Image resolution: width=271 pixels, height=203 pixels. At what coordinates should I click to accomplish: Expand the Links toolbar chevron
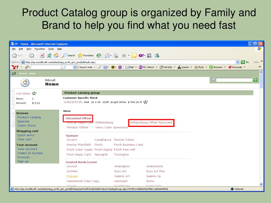[x=262, y=61]
